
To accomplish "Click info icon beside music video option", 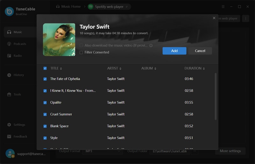I will (151, 46).
